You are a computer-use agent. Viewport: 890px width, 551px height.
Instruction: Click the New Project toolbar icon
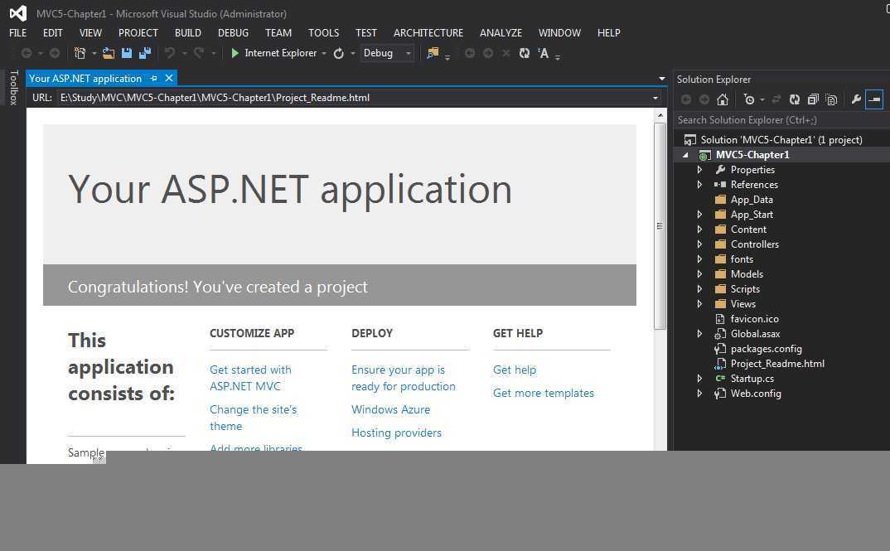tap(80, 53)
